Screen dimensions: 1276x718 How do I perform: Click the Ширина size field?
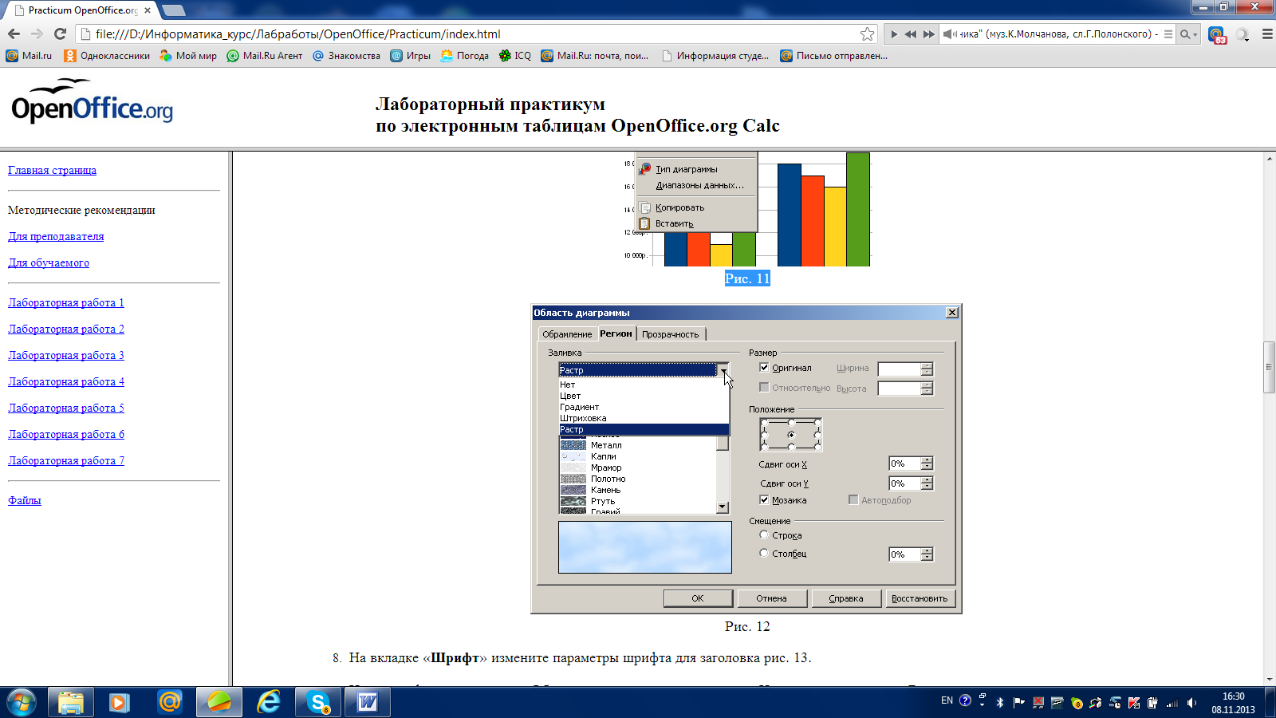[x=899, y=369]
